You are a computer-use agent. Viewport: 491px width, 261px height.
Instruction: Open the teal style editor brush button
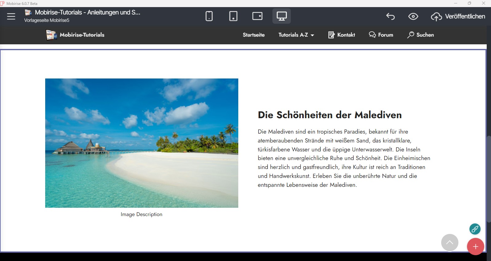coord(475,229)
